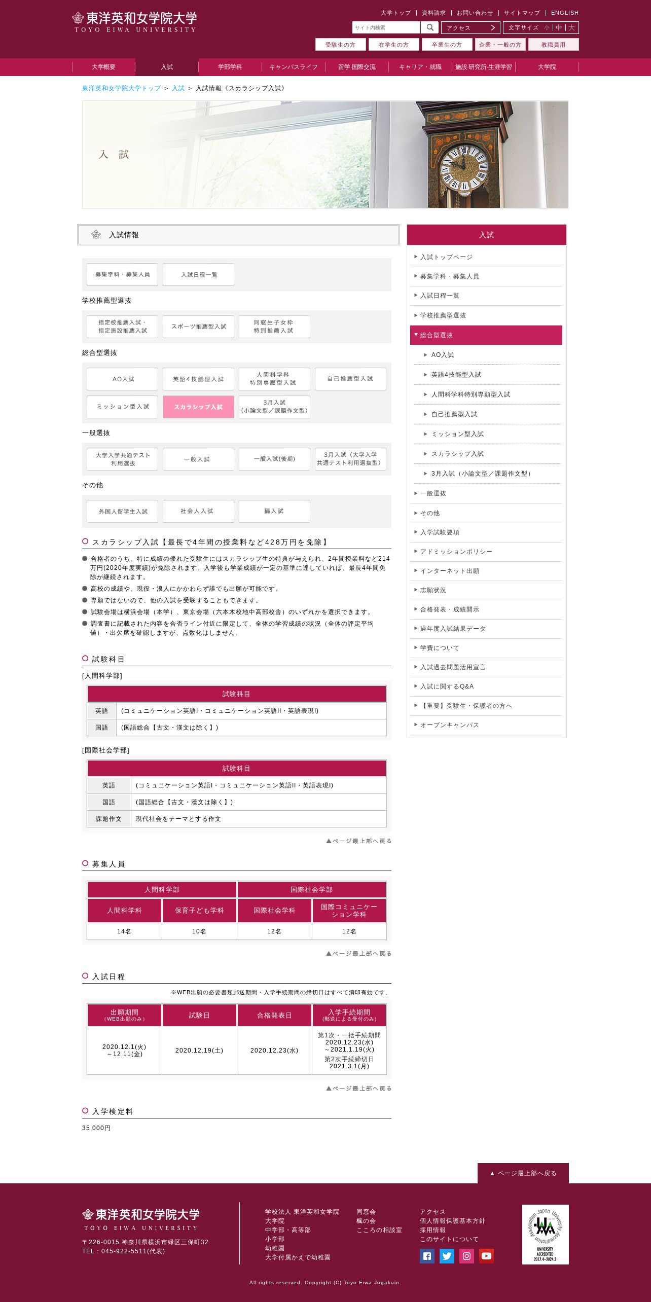This screenshot has width=651, height=1302.
Task: Open the 施設・研究所・生涯学習 menu item
Action: pyautogui.click(x=484, y=67)
